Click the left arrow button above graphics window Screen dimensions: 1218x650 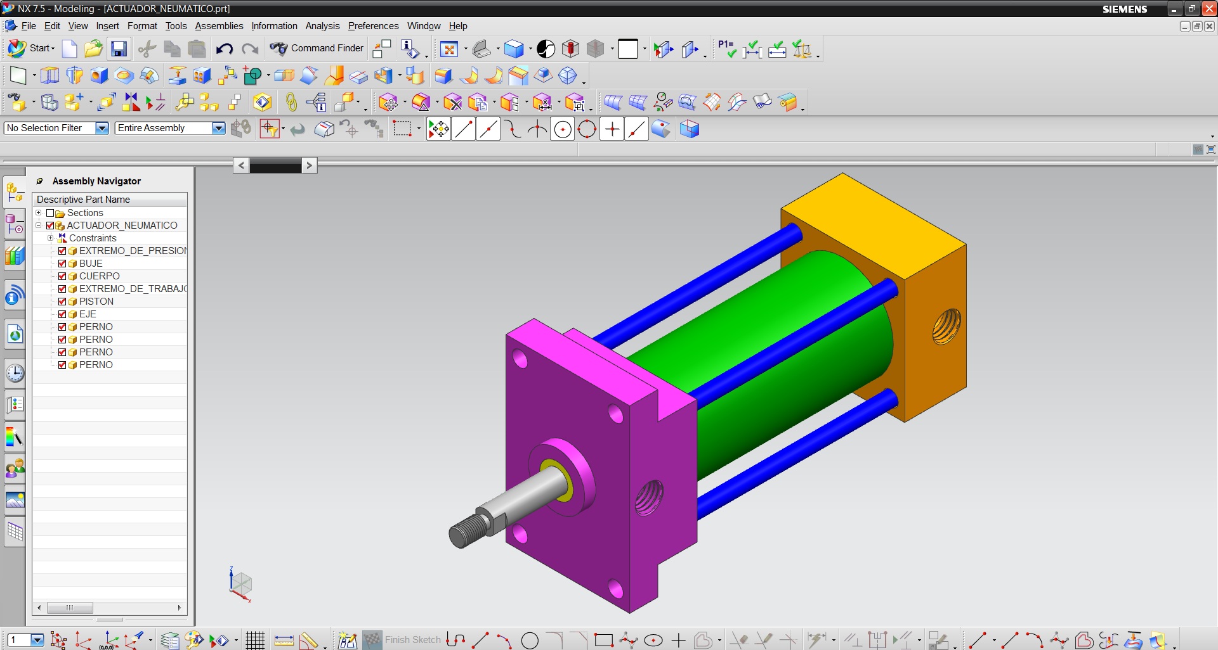click(241, 165)
